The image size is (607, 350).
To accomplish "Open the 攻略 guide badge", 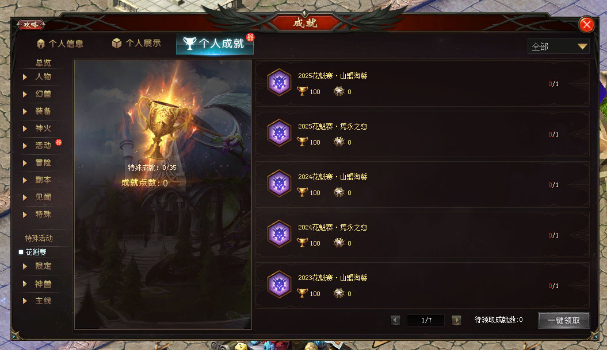I will coord(31,25).
